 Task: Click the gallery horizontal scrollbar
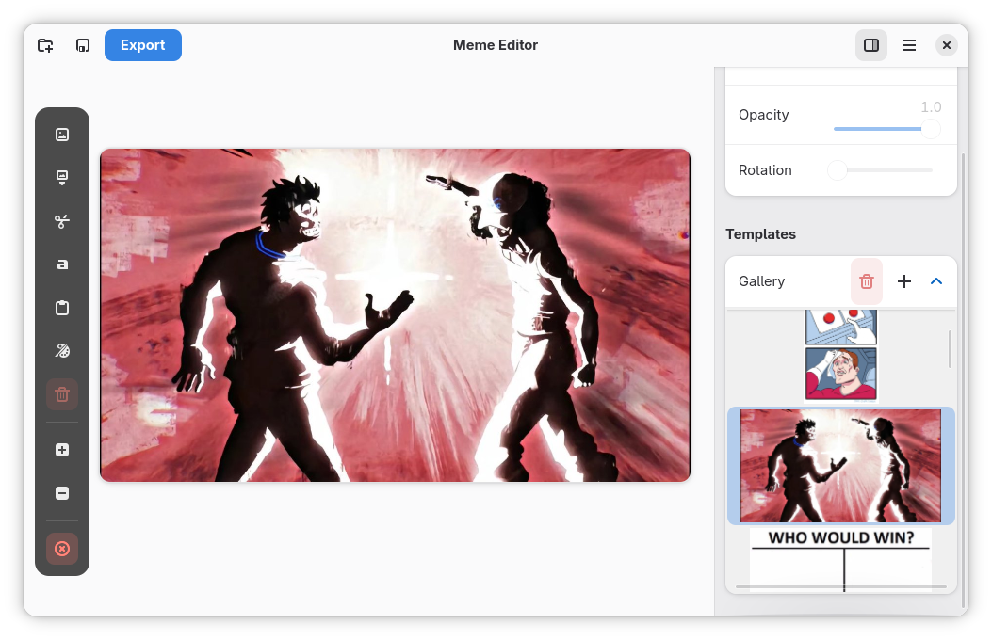840,587
